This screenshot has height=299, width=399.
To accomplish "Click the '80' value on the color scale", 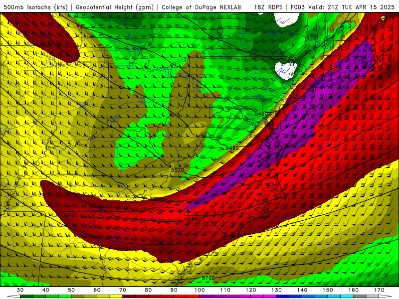I will 148,290.
